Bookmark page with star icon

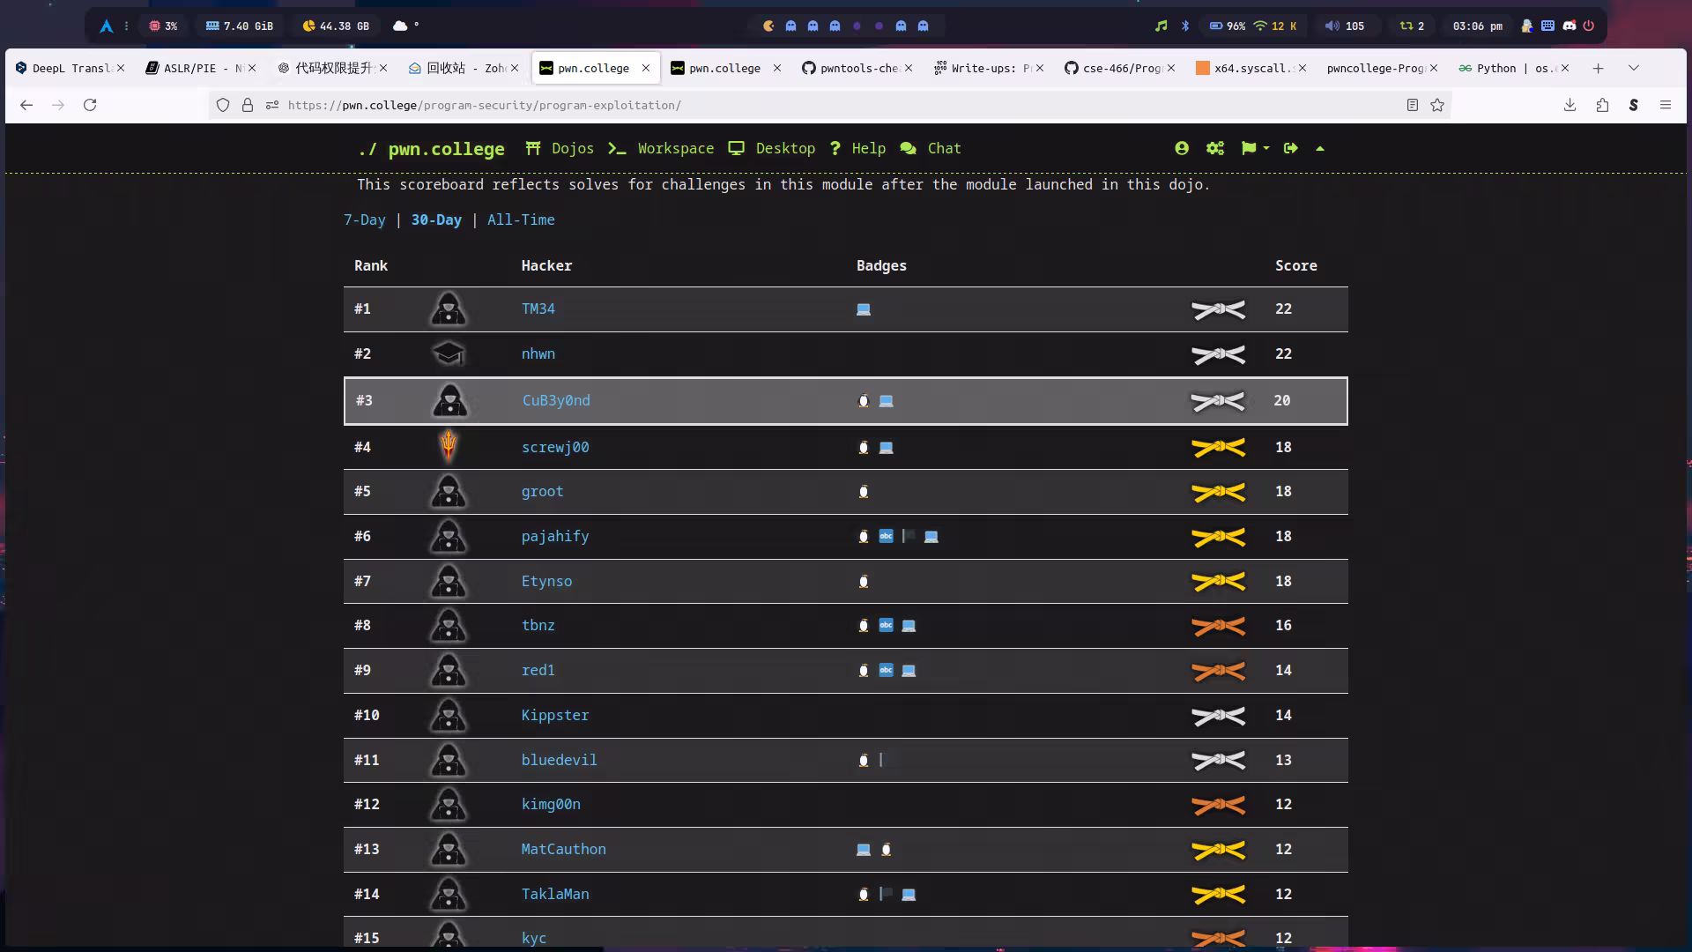tap(1437, 105)
